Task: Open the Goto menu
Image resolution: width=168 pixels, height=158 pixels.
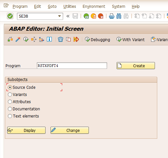Action: pyautogui.click(x=52, y=7)
